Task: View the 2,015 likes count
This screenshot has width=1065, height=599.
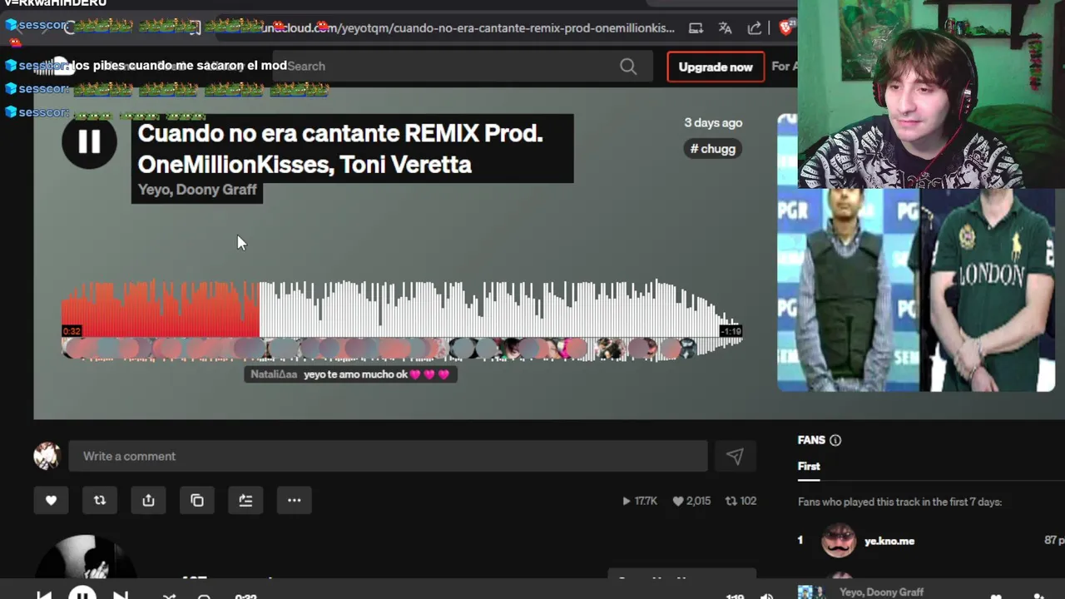Action: point(691,501)
